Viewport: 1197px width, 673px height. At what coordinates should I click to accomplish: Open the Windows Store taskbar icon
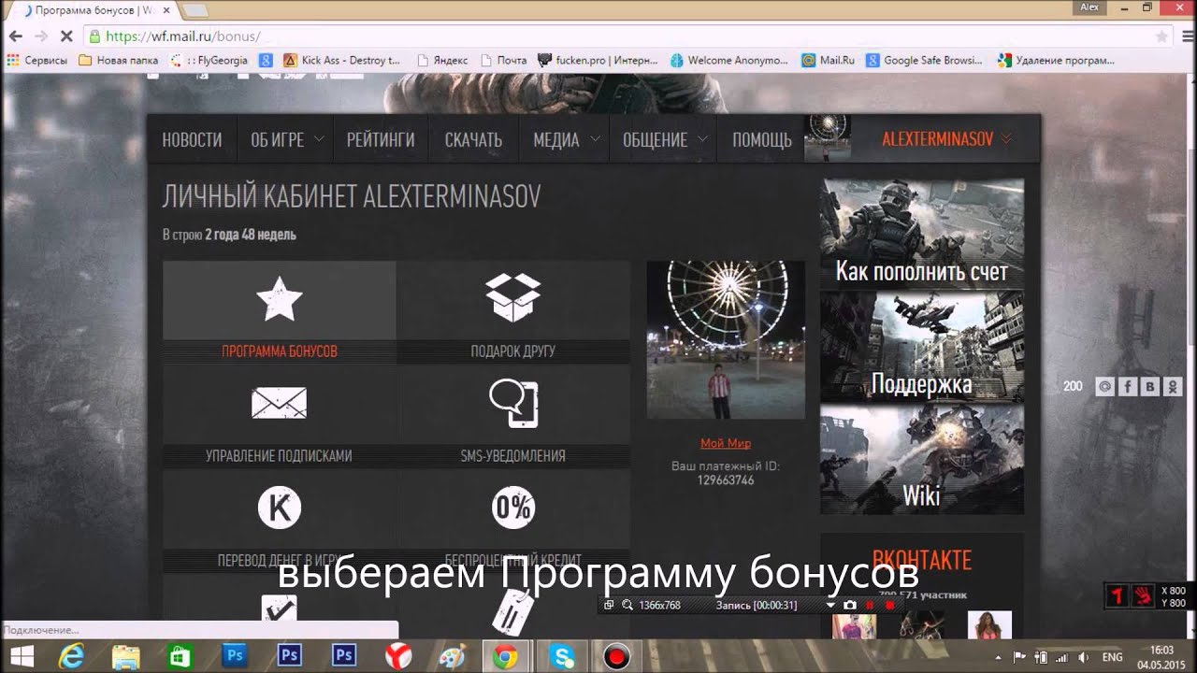180,656
